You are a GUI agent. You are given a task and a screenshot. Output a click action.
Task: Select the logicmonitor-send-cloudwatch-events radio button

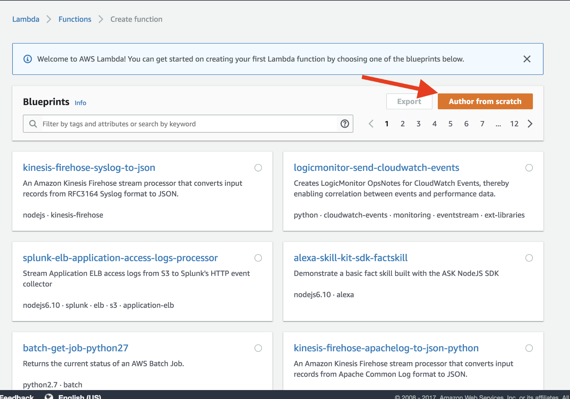coord(529,168)
